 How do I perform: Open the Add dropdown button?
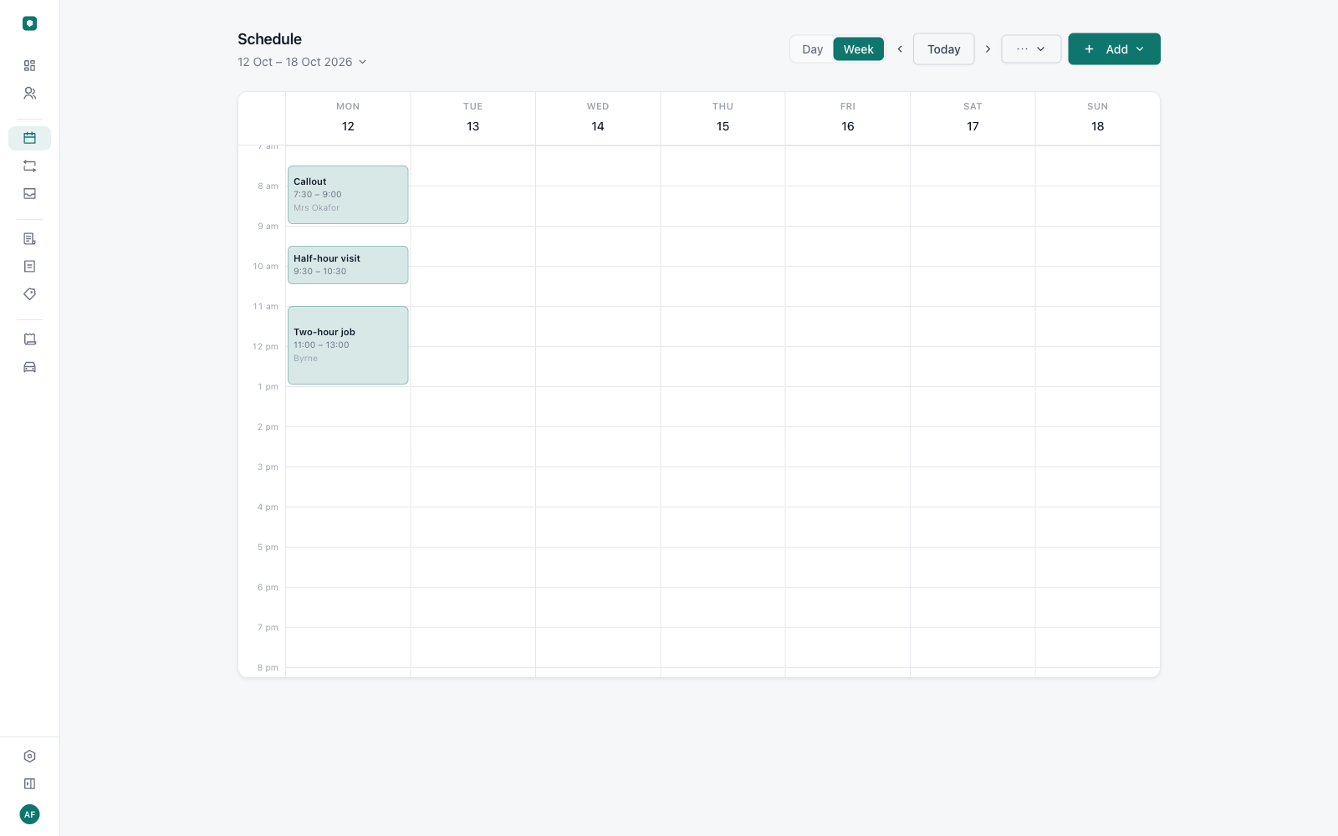[1114, 48]
